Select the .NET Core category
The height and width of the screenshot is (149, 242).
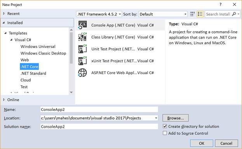[x=29, y=66]
